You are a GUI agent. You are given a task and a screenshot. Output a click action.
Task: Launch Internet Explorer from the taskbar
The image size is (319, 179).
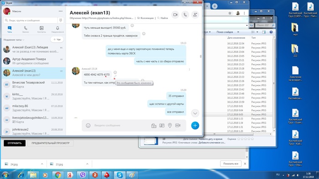point(21,175)
